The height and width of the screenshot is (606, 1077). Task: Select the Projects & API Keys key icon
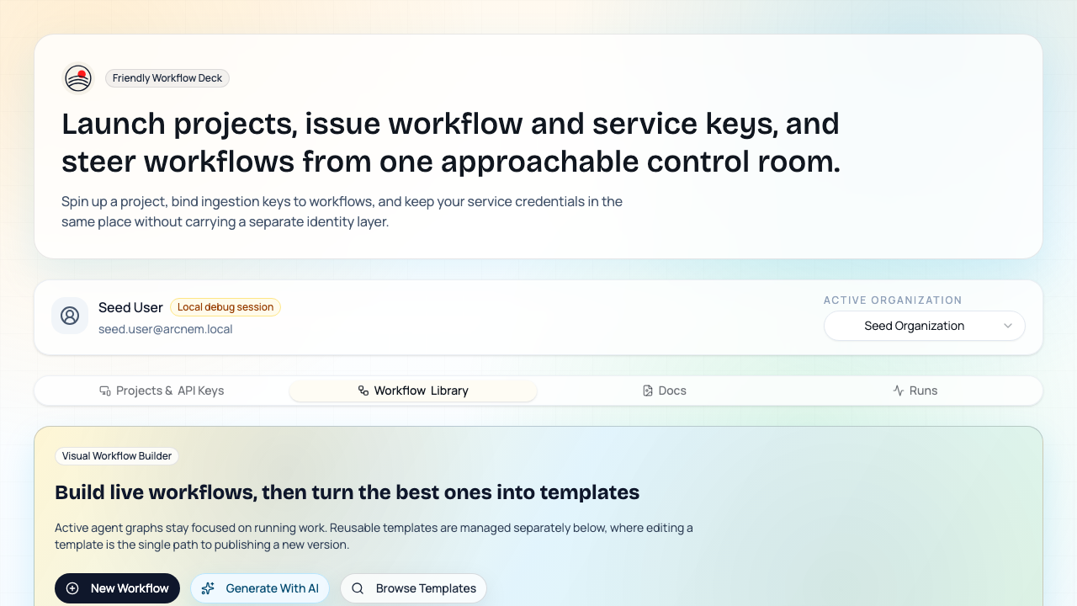point(104,391)
